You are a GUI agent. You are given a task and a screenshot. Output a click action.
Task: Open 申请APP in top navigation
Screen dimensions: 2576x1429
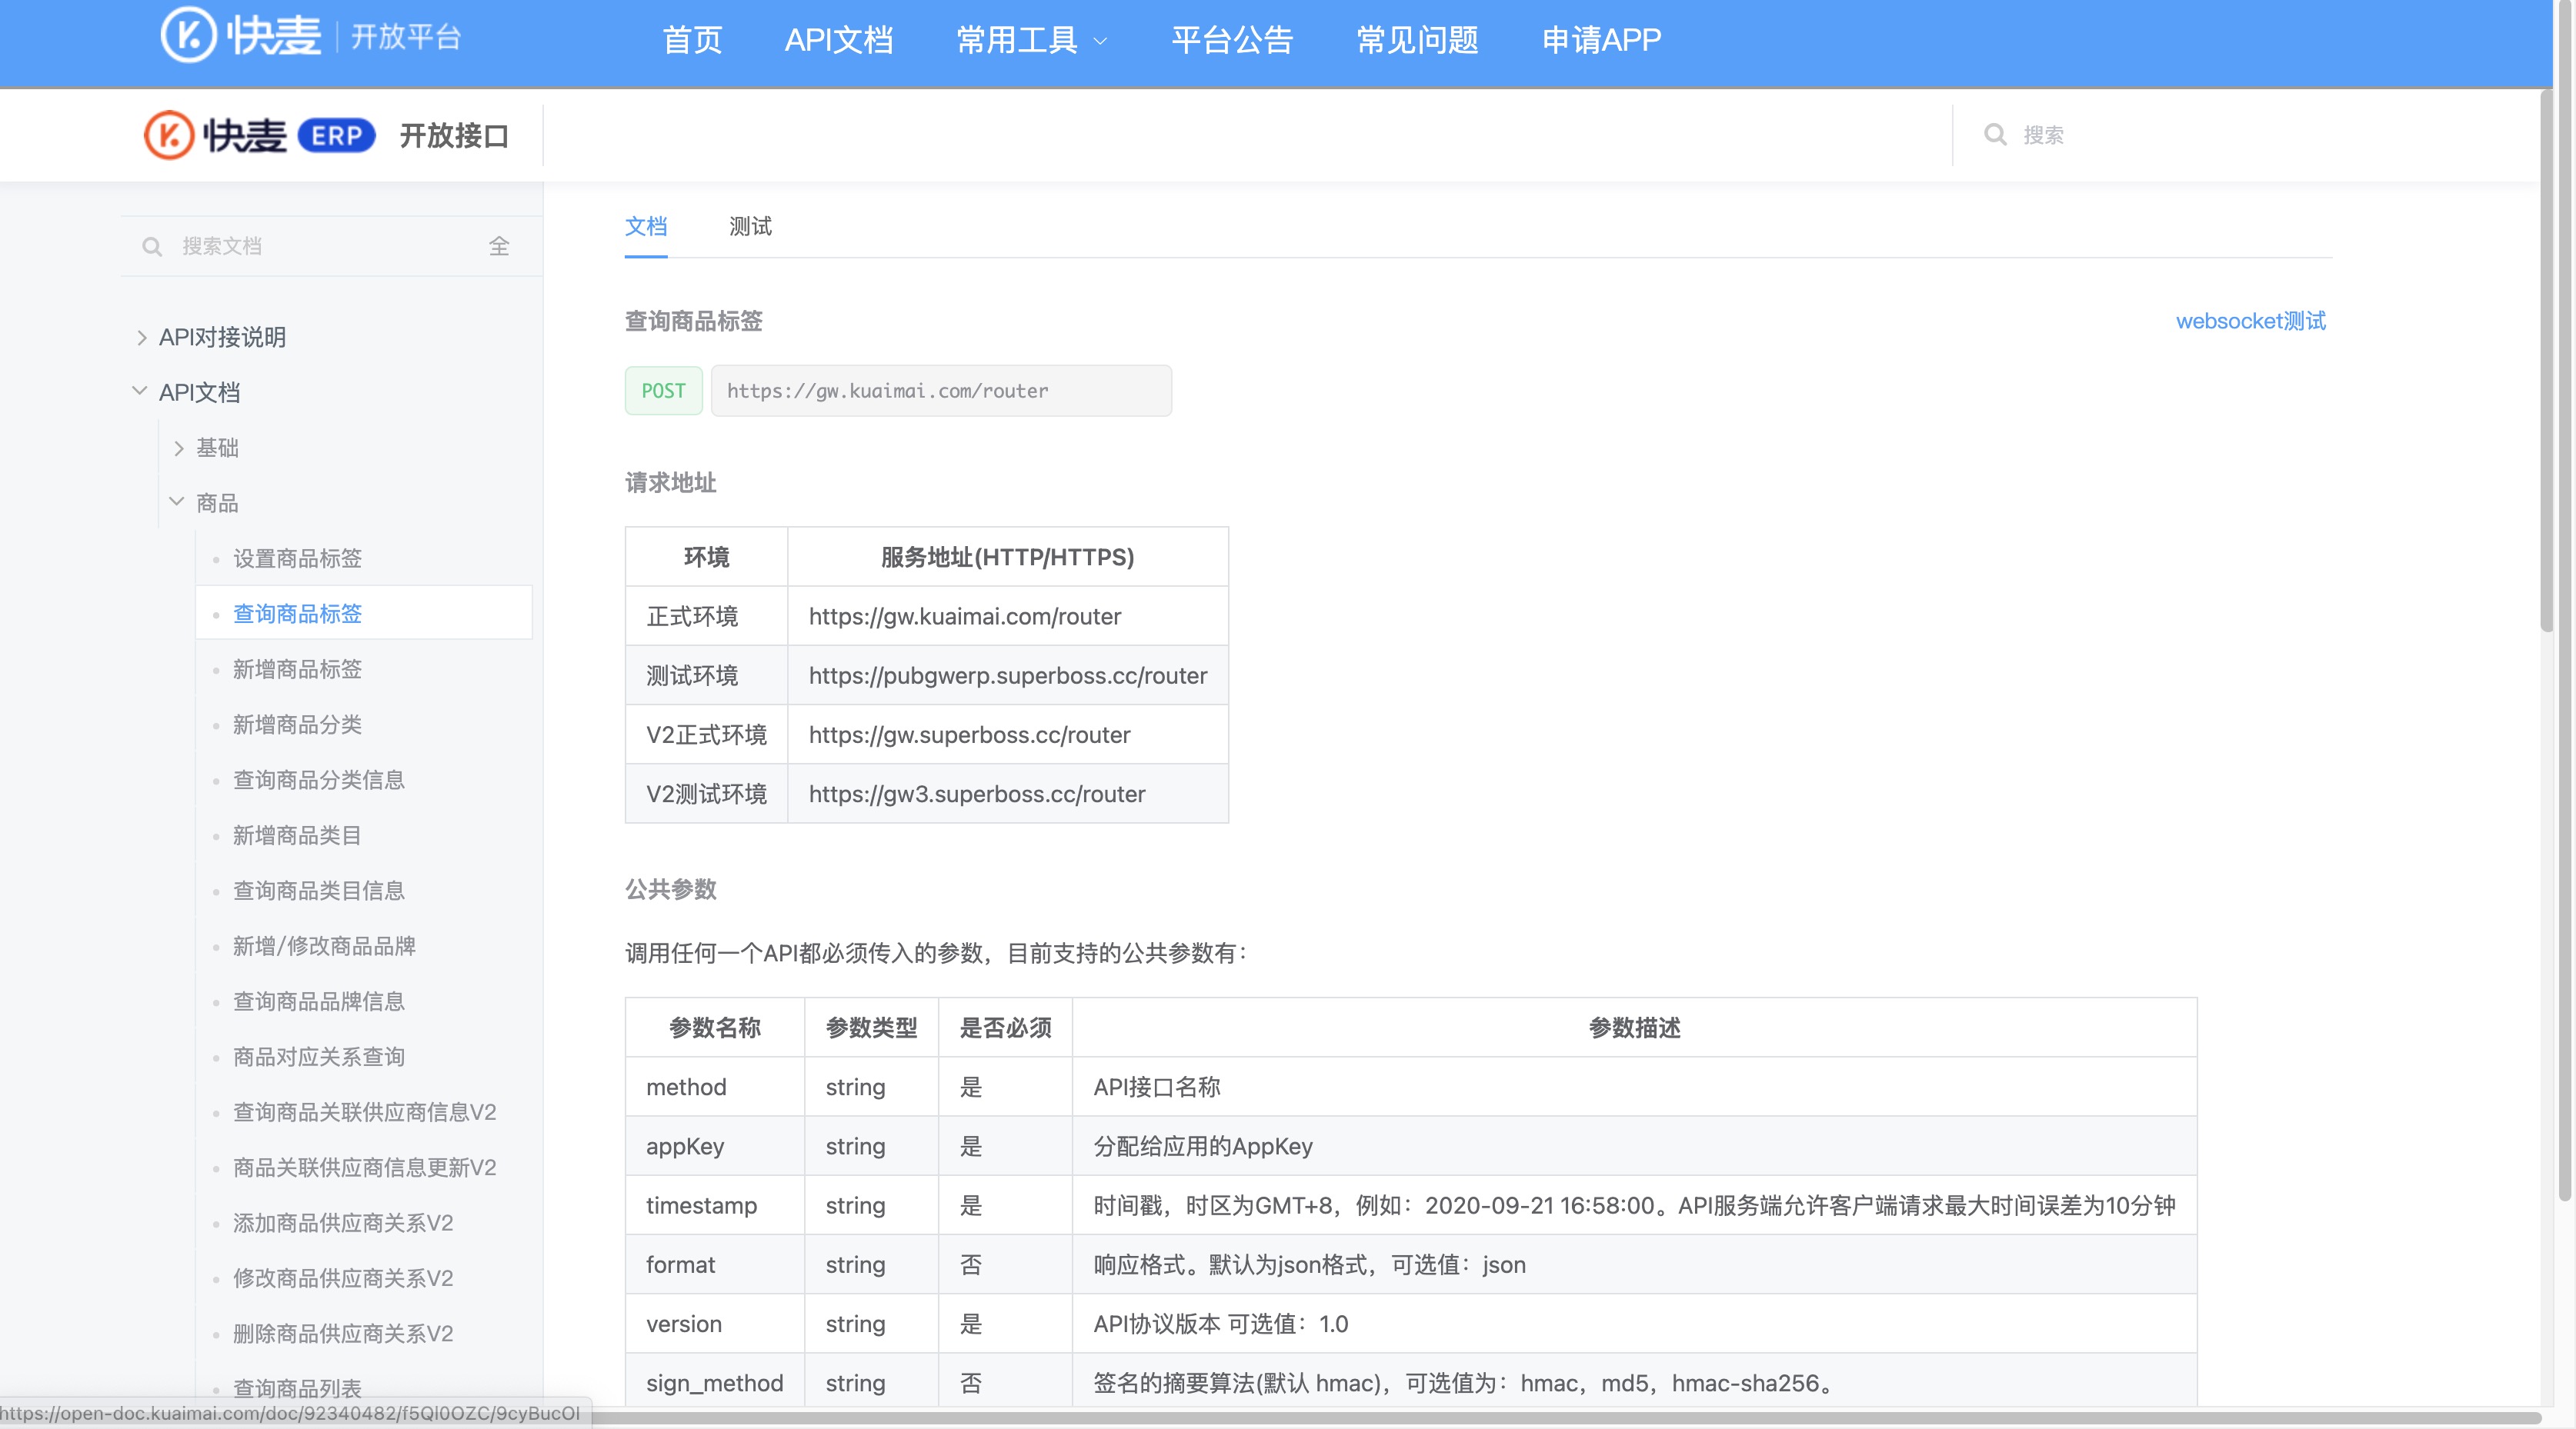tap(1601, 40)
